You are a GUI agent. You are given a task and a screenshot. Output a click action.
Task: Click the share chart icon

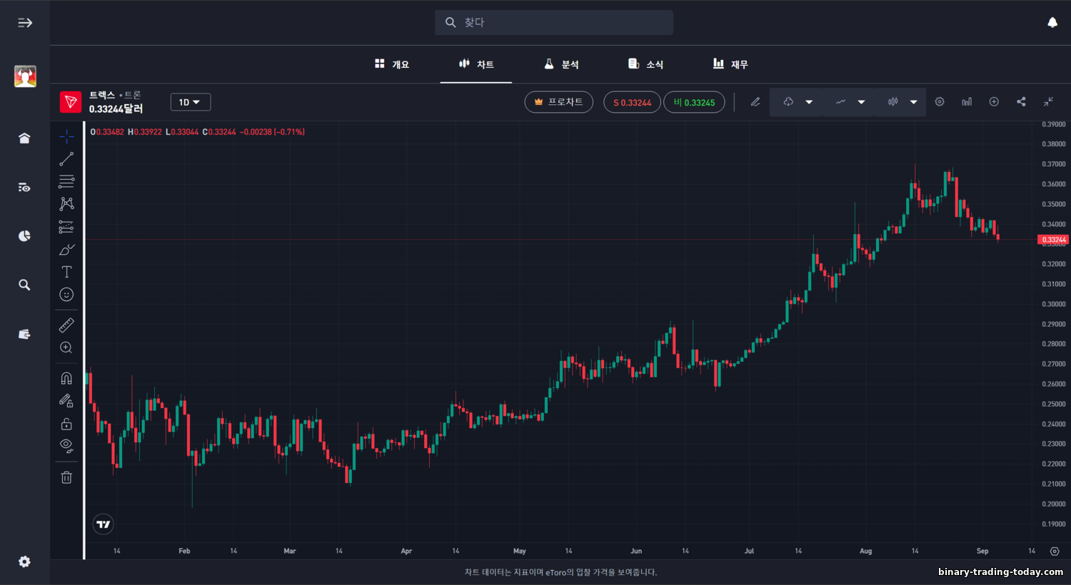tap(1021, 102)
